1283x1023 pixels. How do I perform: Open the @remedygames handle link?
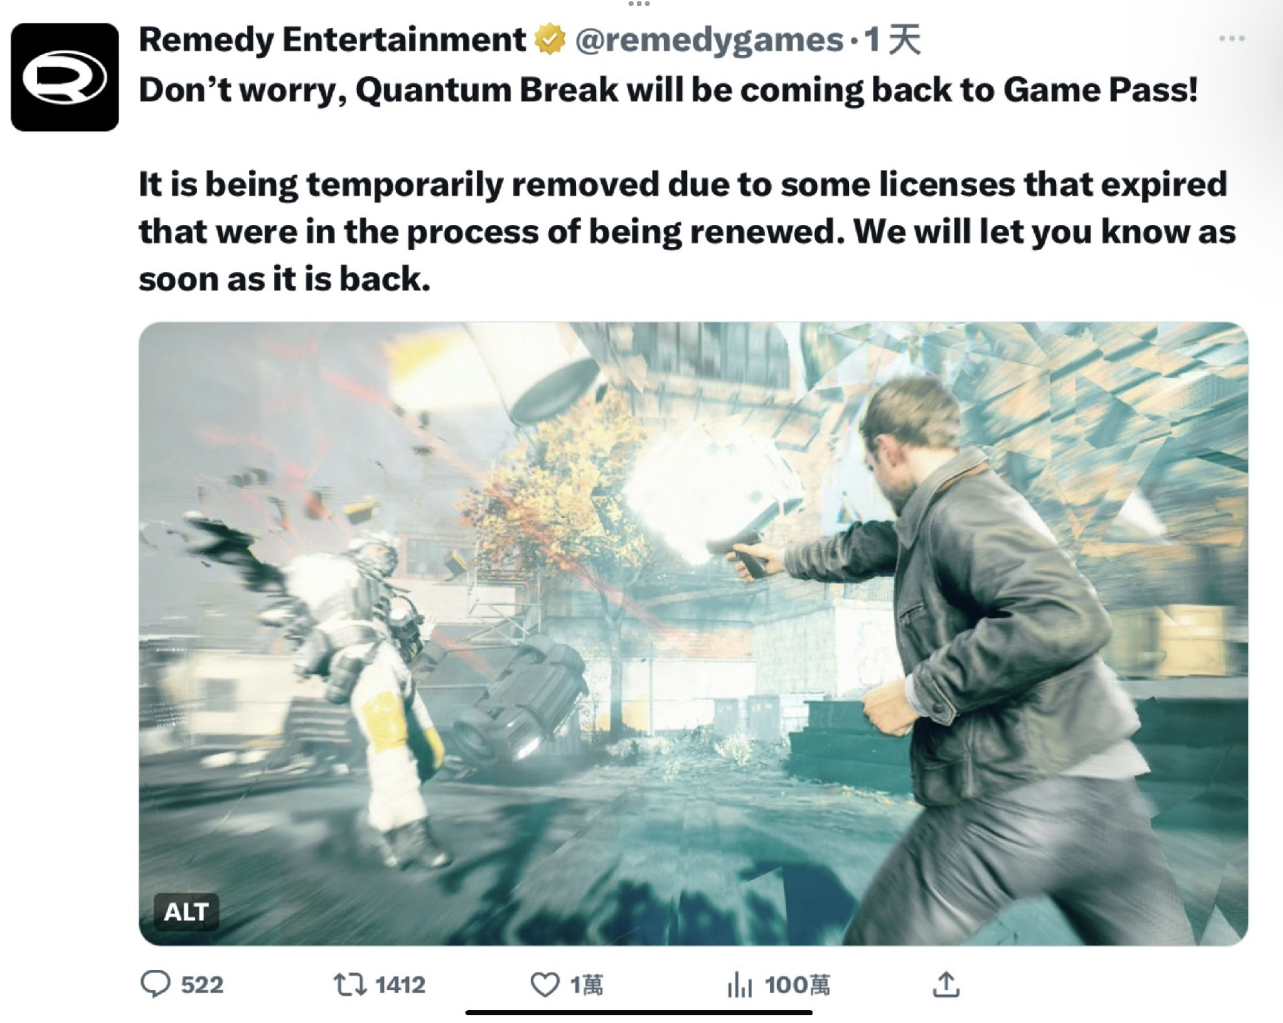point(710,40)
